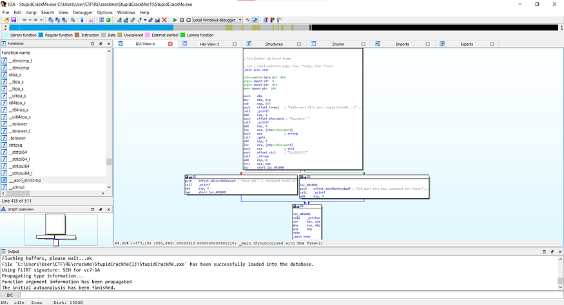Click the terminate process stop icon
The height and width of the screenshot is (305, 564).
pyautogui.click(x=188, y=20)
